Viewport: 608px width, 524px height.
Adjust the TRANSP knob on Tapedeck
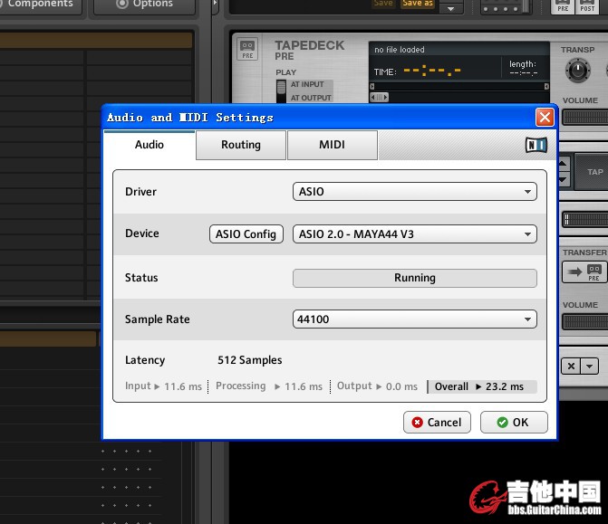click(x=578, y=71)
